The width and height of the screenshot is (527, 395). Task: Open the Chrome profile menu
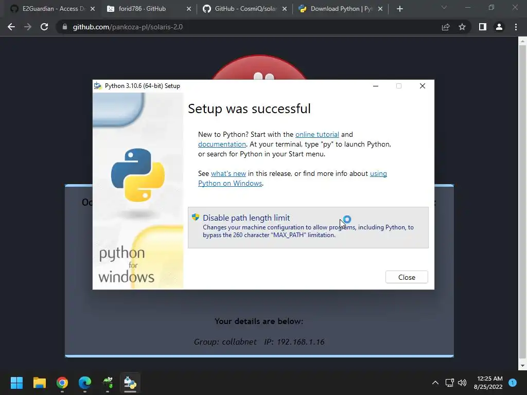pos(499,27)
